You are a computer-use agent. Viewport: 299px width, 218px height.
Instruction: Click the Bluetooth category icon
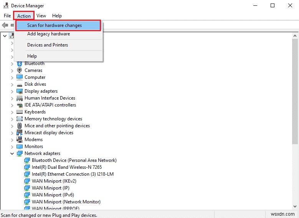[x=20, y=63]
